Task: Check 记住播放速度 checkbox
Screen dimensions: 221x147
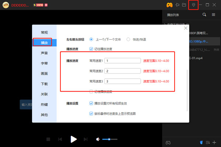Action: click(x=91, y=92)
